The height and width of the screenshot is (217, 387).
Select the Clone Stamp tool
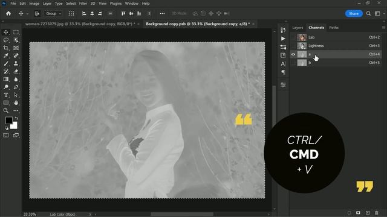coord(16,64)
